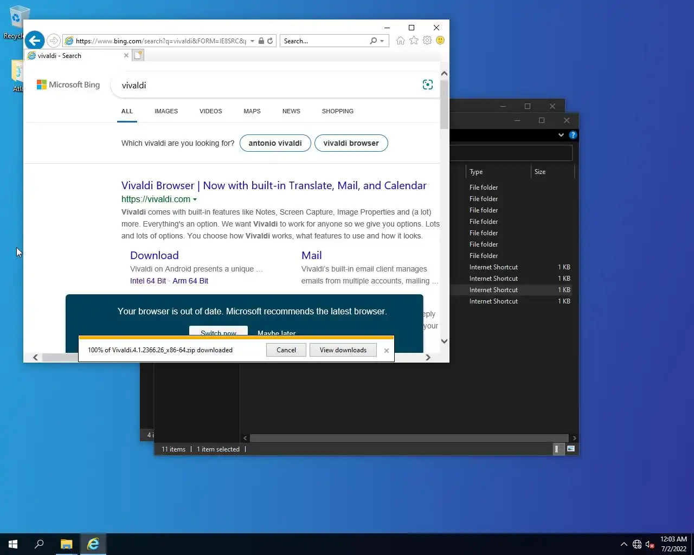The height and width of the screenshot is (555, 694).
Task: Click the magnifier in the IE search box
Action: point(373,41)
